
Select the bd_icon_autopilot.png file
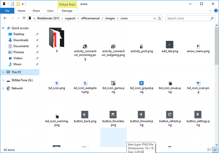(85, 83)
